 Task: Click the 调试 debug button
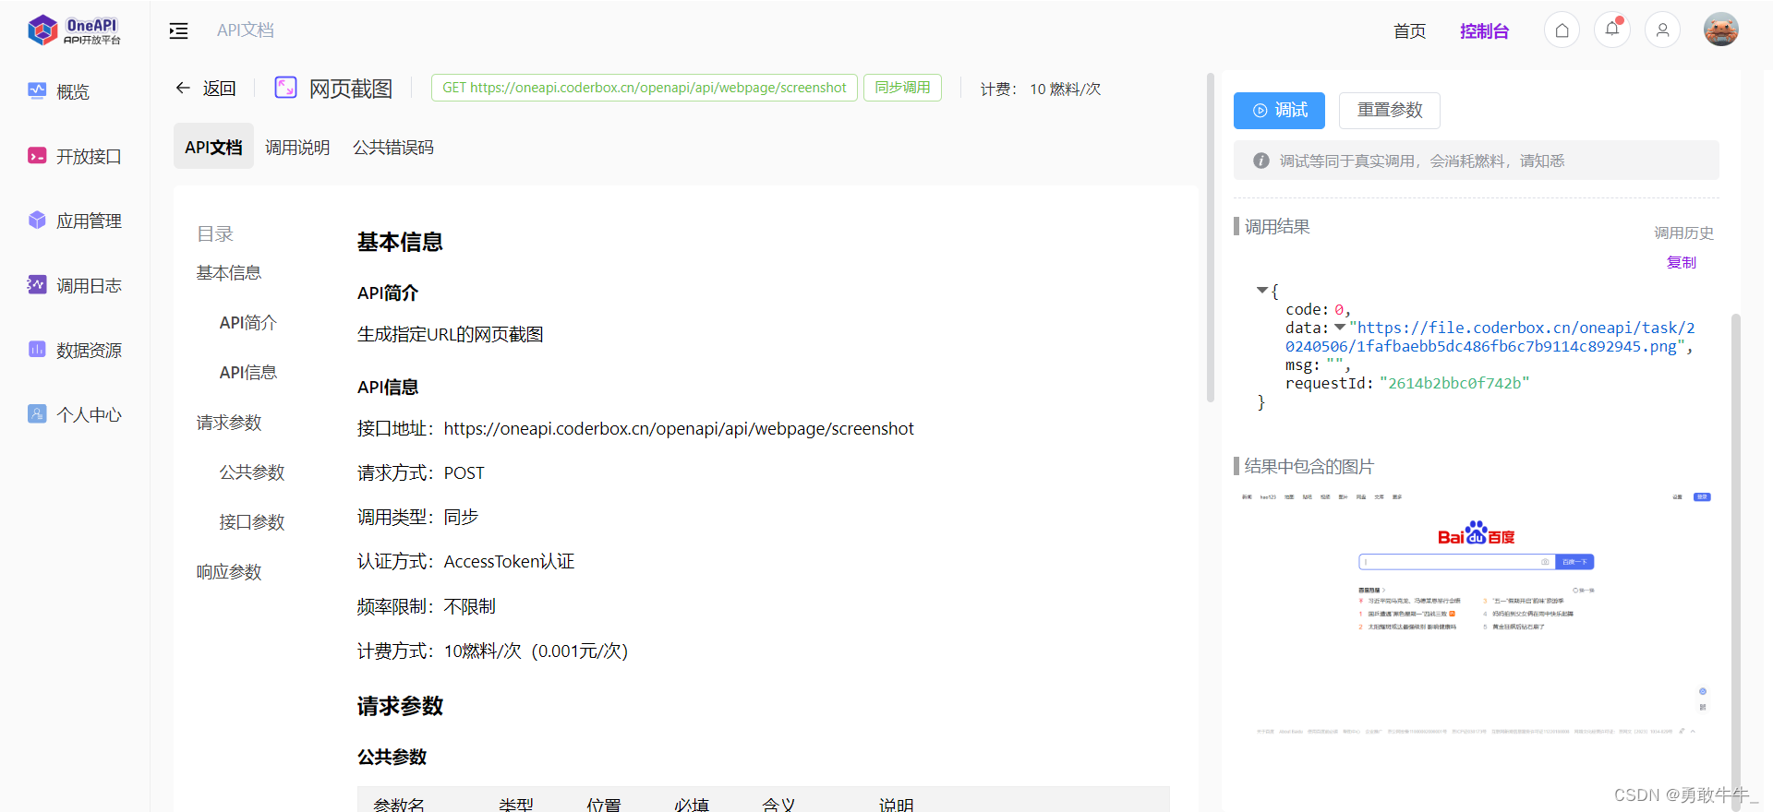coord(1279,111)
